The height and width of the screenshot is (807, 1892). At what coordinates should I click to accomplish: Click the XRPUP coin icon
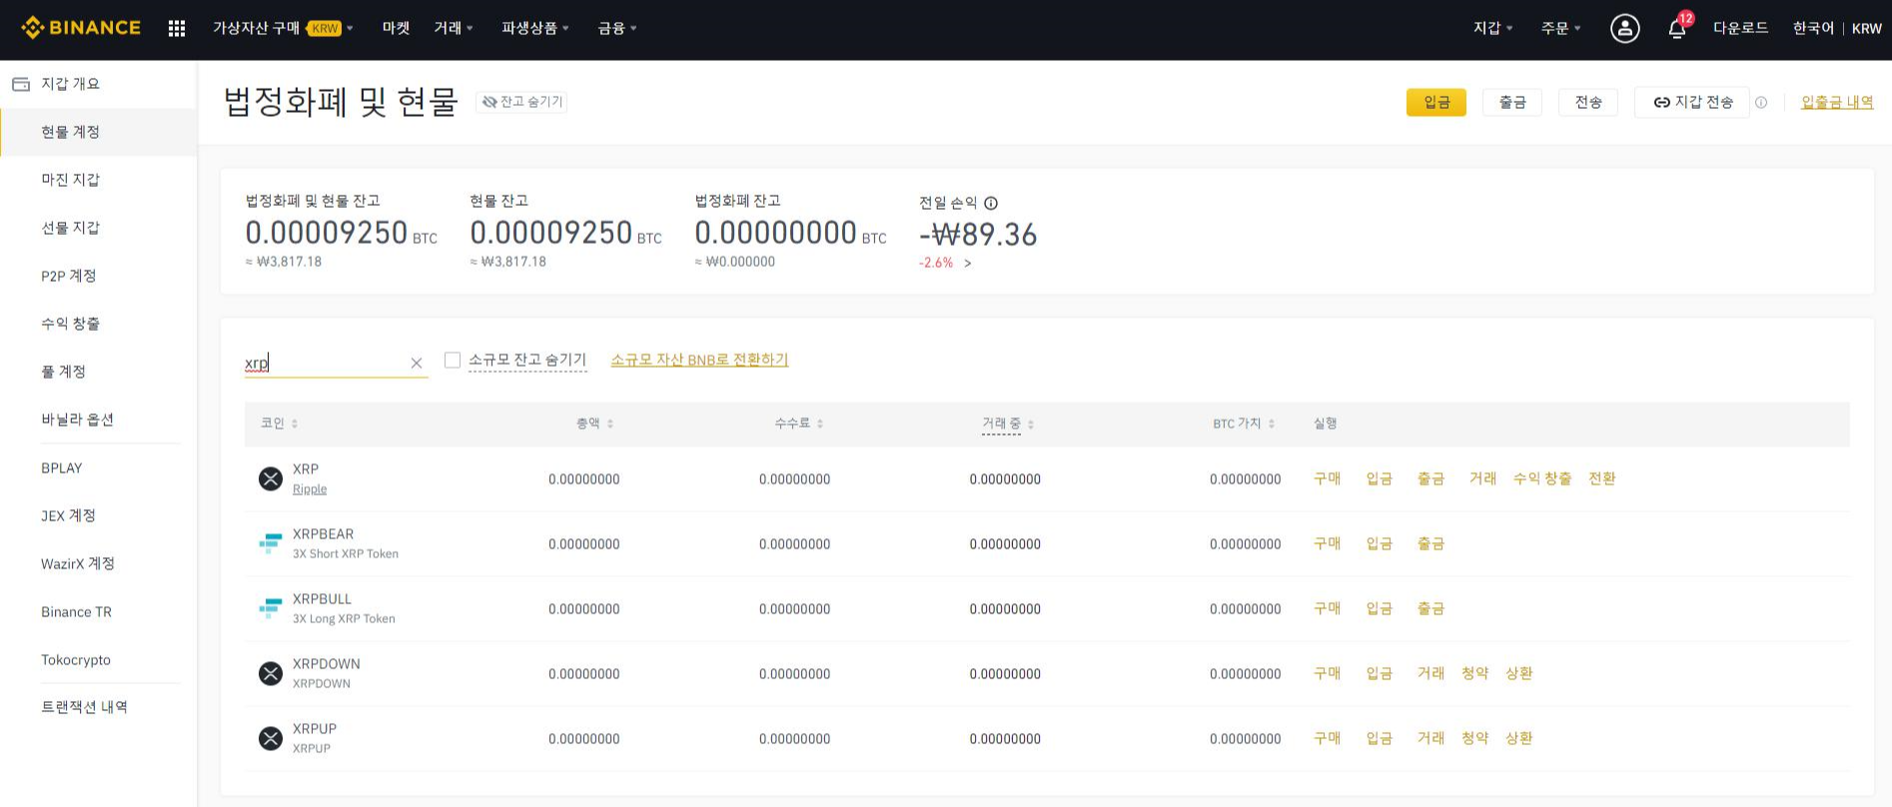pos(271,738)
